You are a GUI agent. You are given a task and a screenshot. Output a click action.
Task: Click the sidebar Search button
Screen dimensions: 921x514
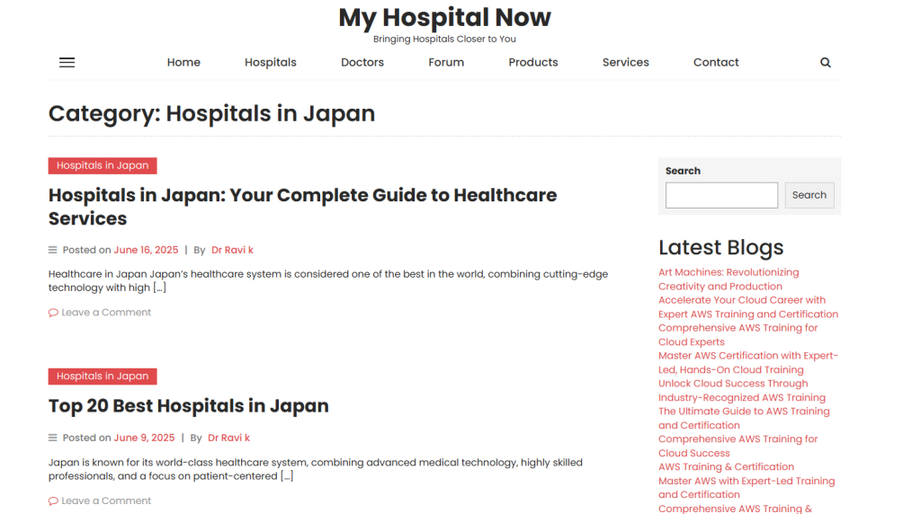(x=809, y=195)
